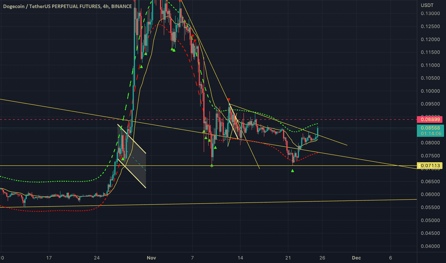Click the 0.06500 price axis label

(x=430, y=181)
